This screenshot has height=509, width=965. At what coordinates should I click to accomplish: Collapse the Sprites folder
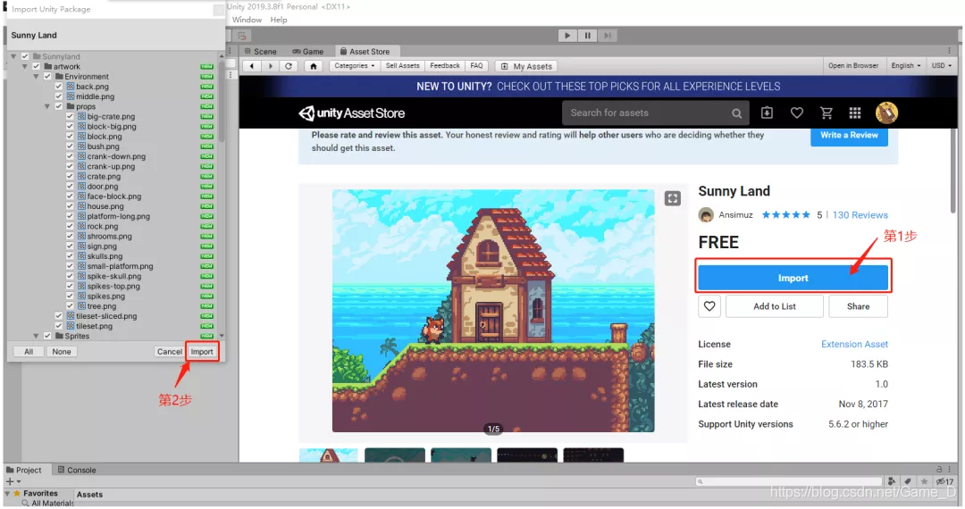click(36, 337)
